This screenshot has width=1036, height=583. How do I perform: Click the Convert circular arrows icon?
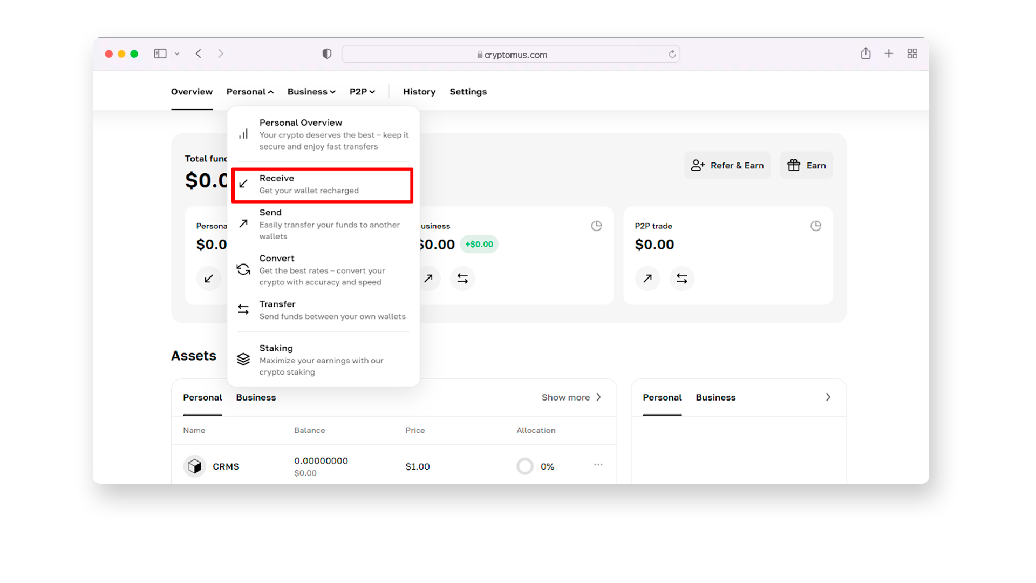click(x=243, y=269)
